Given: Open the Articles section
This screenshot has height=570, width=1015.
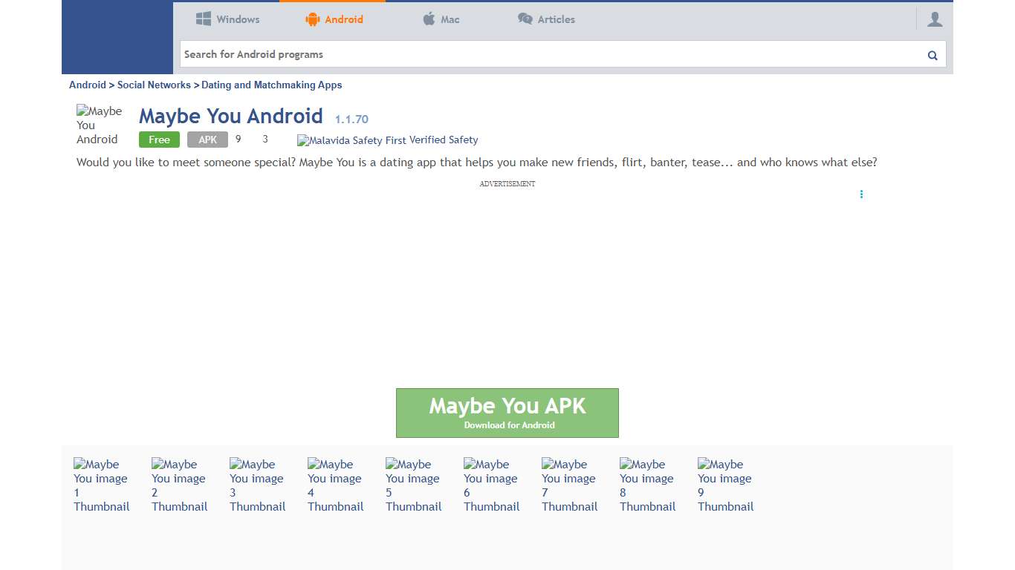Looking at the screenshot, I should click(556, 19).
